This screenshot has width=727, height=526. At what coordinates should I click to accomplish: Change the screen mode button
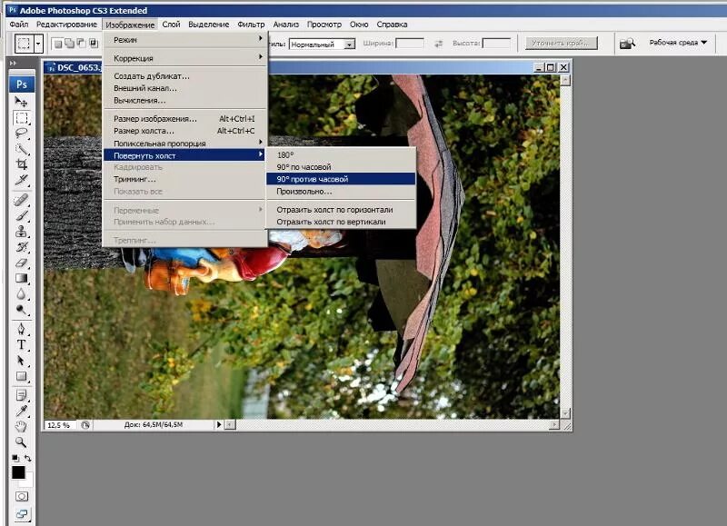pyautogui.click(x=21, y=514)
